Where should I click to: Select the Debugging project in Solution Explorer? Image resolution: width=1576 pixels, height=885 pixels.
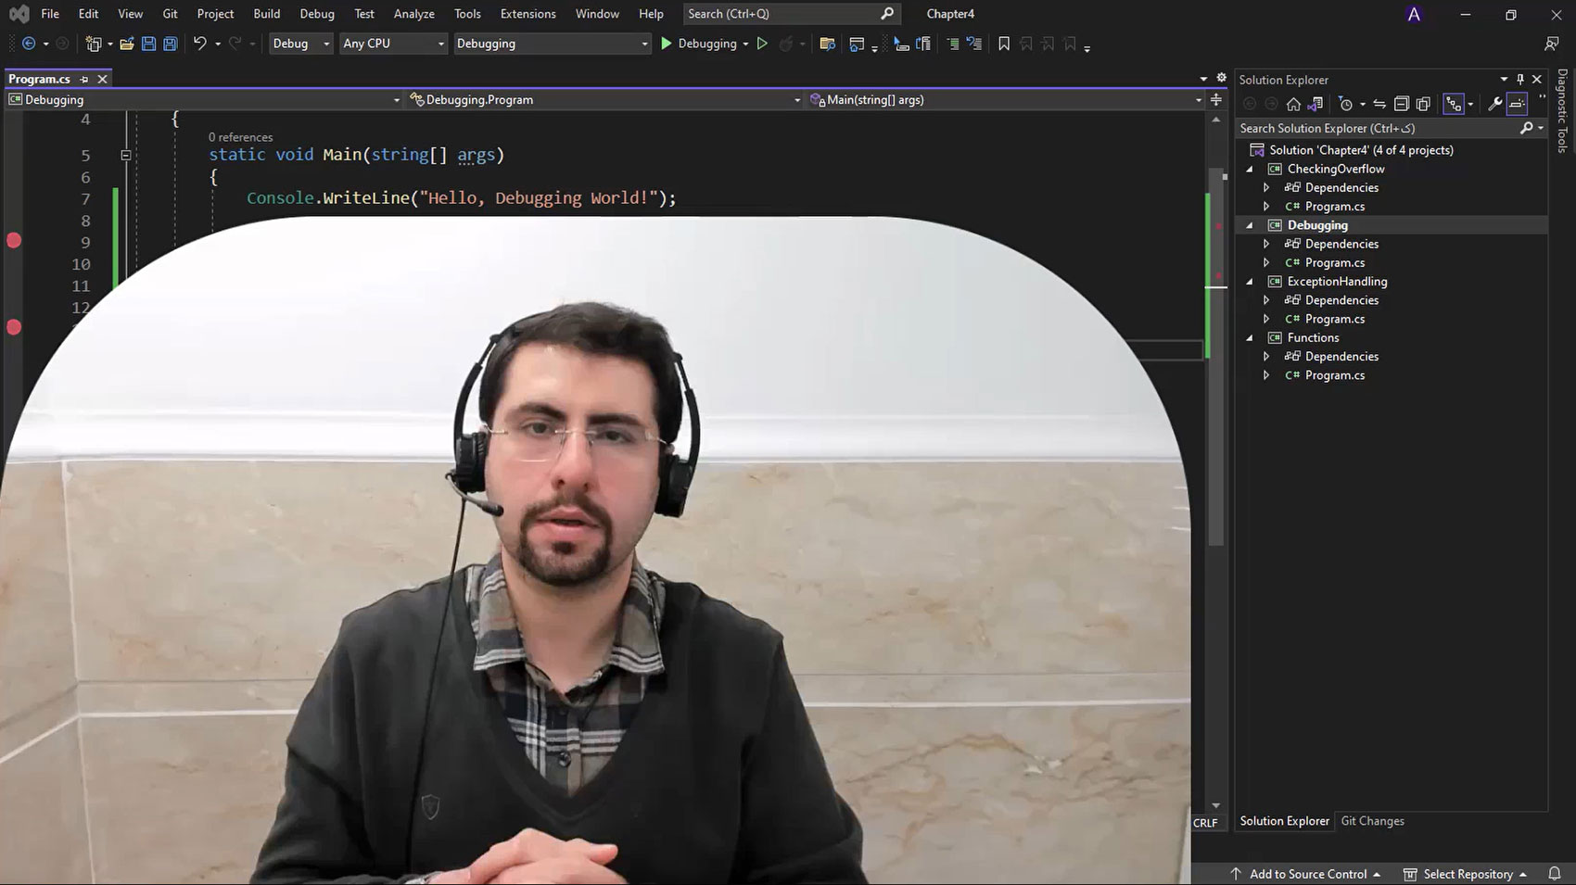1317,225
